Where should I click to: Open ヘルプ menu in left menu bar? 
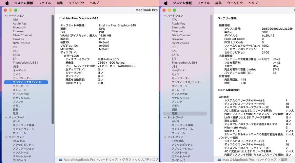(94, 3)
